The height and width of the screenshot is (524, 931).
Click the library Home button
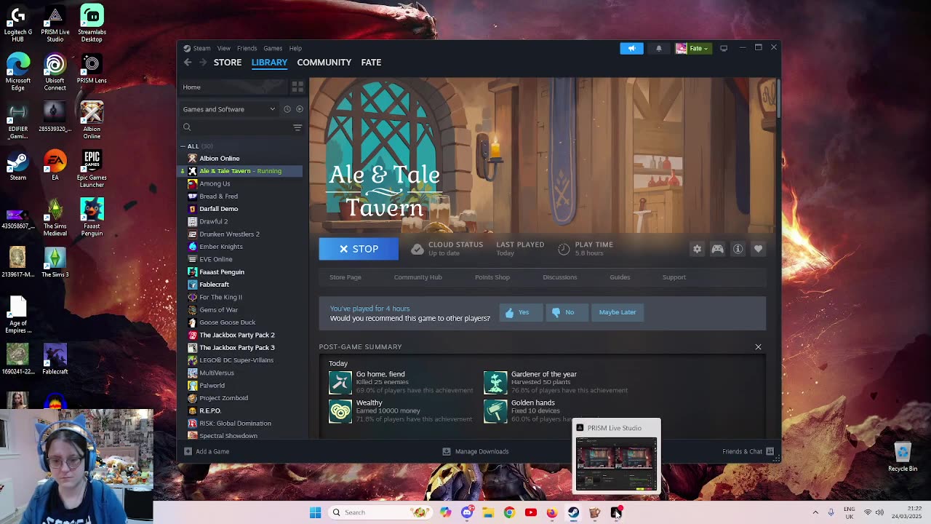[x=233, y=87]
